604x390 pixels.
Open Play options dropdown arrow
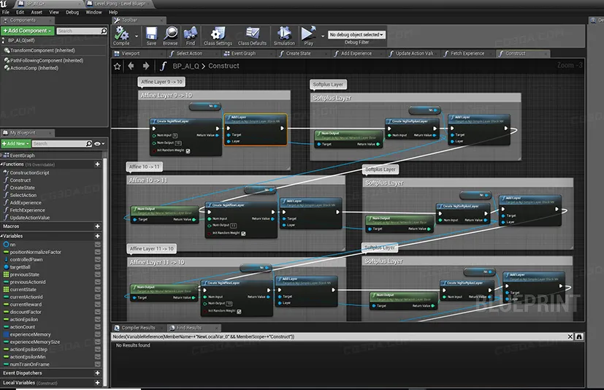pos(323,37)
